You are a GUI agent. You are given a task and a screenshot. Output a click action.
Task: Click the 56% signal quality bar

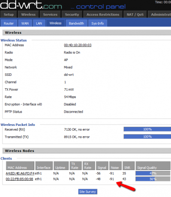point(153,179)
